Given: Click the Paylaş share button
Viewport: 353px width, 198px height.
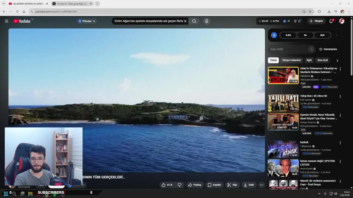Looking at the screenshot, I should point(195,185).
